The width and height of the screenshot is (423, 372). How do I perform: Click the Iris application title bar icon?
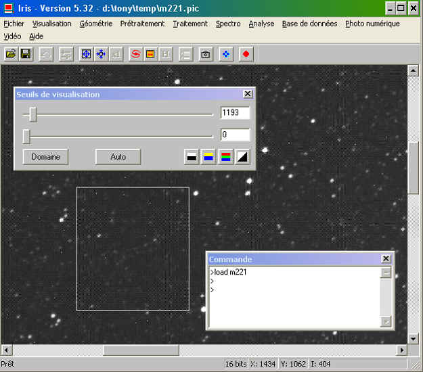9,8
